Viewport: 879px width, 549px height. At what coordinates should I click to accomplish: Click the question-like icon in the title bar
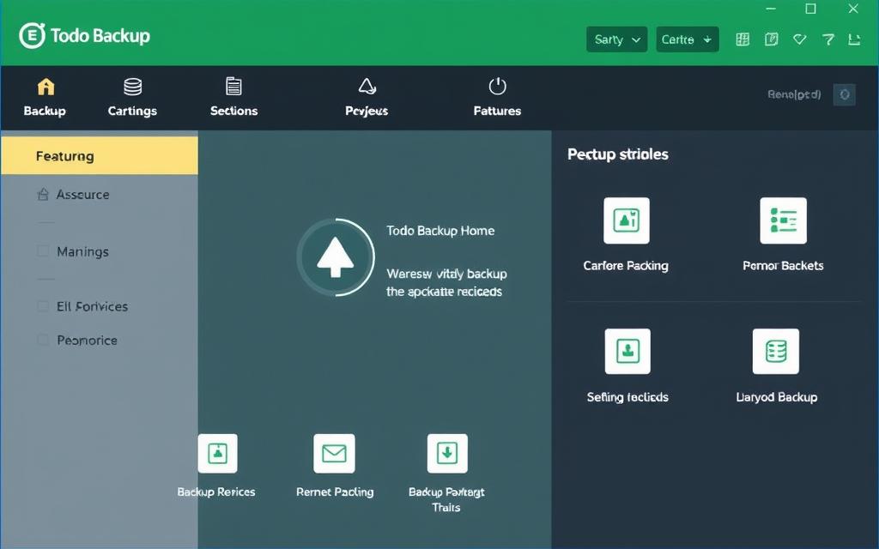(x=828, y=39)
